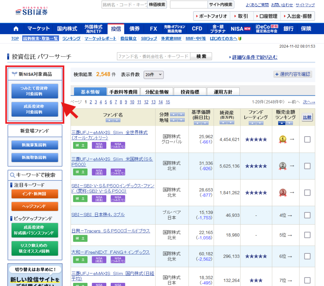Screen dimensions: 324x286
Task: Sort 分類 descending with down arrow
Action: [x=181, y=114]
